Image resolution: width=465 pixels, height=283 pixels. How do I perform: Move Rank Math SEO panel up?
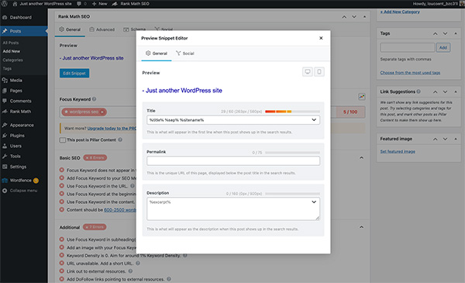tap(344, 17)
